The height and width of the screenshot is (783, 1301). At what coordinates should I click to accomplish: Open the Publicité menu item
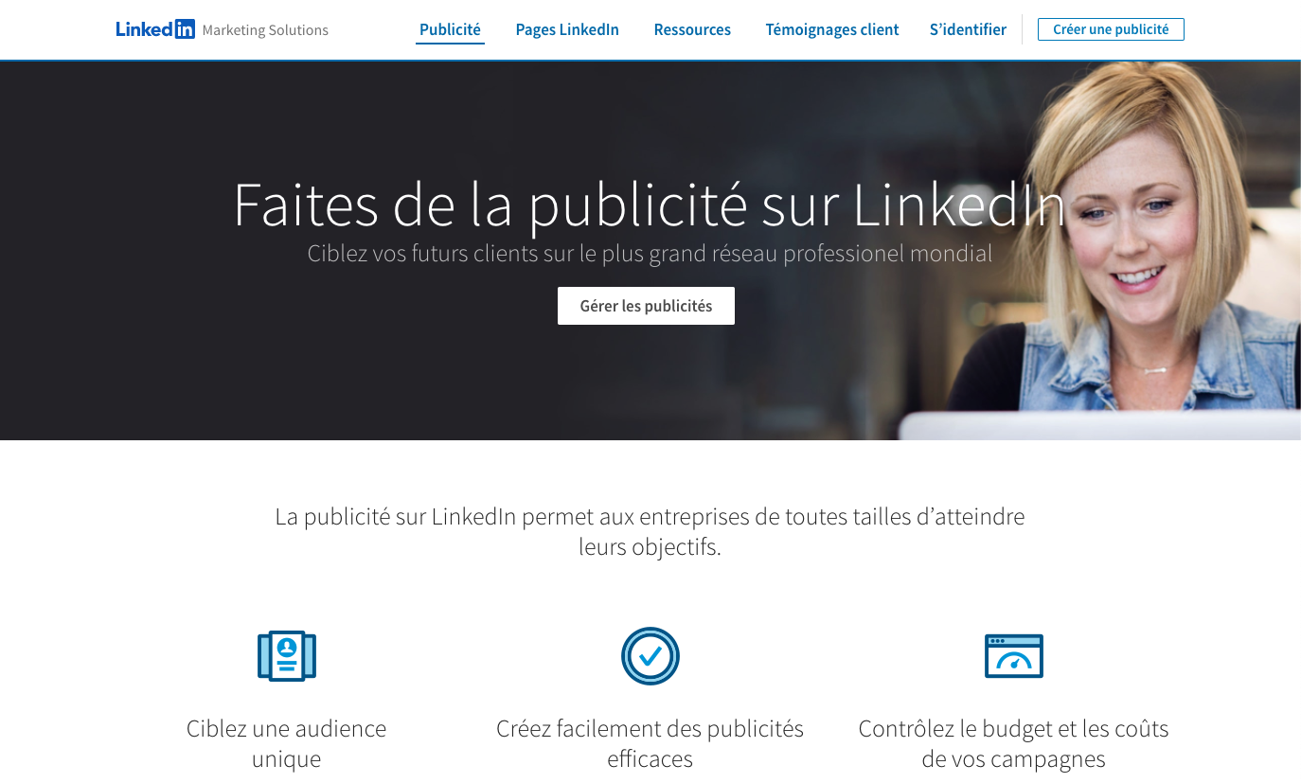tap(450, 29)
